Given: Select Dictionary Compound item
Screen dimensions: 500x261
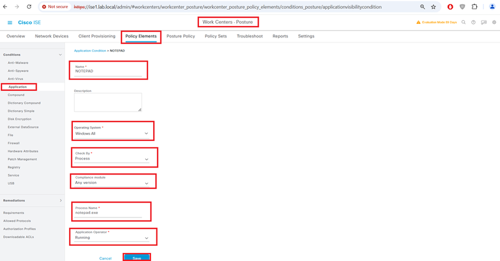Looking at the screenshot, I should 24,103.
